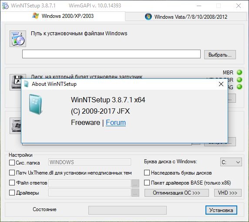Open the Forum link
This screenshot has width=249, height=222.
click(116, 123)
